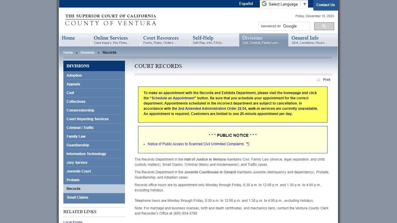
Task: Click the Court Records page heading
Action: point(158,66)
